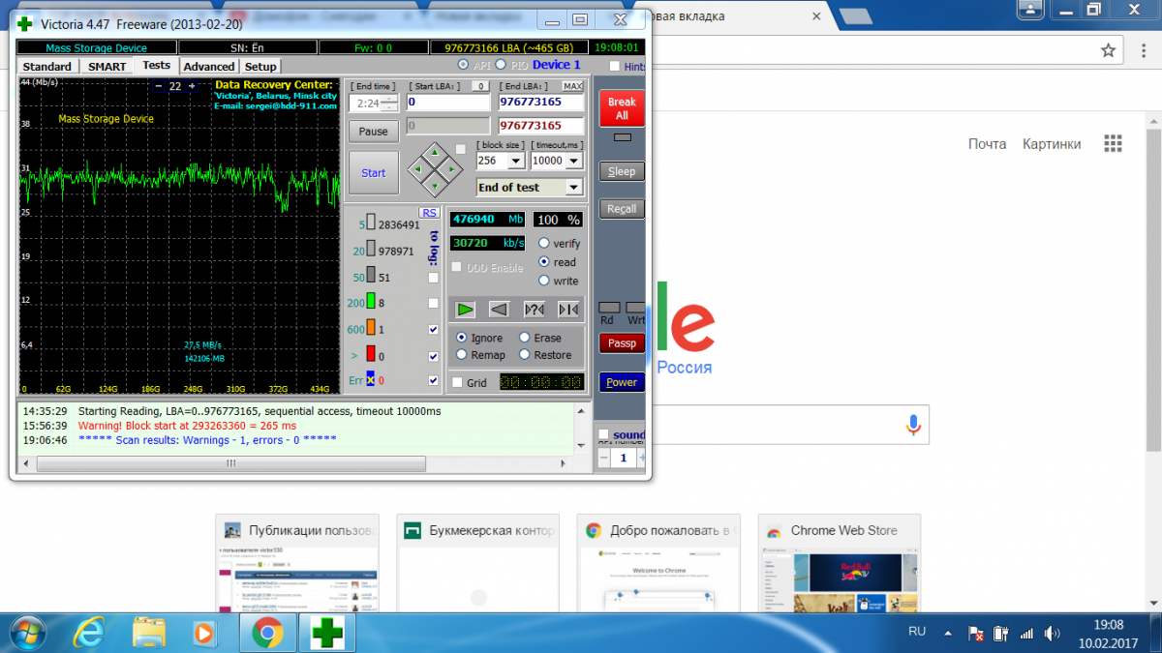Enable the sound checkbox
The height and width of the screenshot is (653, 1162).
point(603,434)
